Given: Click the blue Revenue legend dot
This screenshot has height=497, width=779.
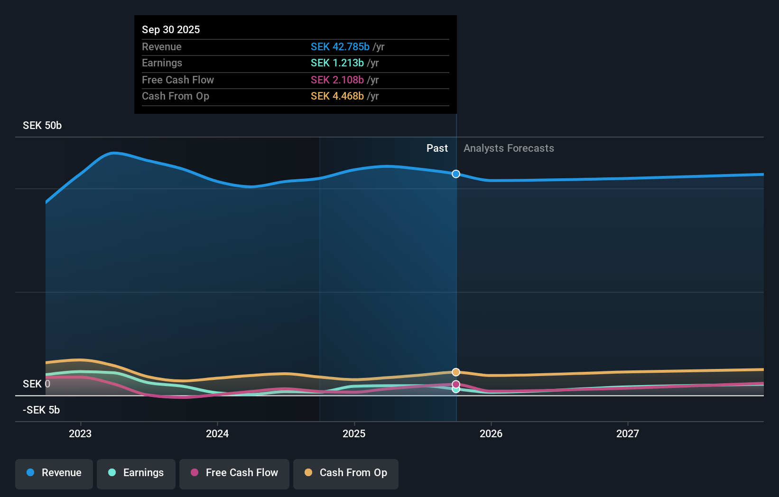Looking at the screenshot, I should coord(30,473).
